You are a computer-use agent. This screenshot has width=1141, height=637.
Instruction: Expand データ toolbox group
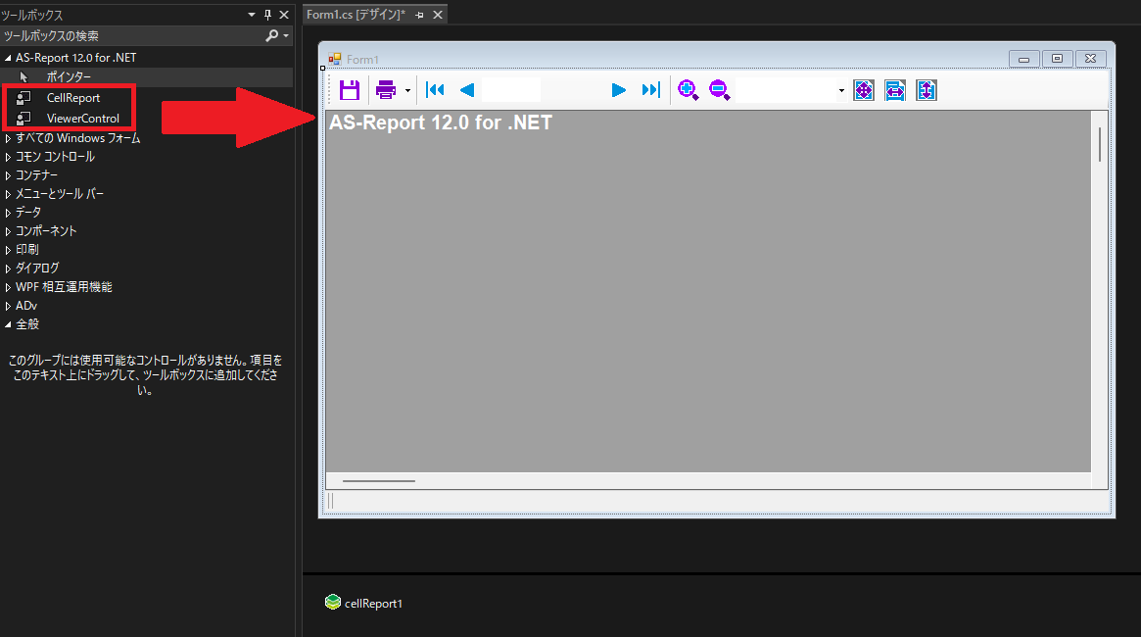coord(8,213)
